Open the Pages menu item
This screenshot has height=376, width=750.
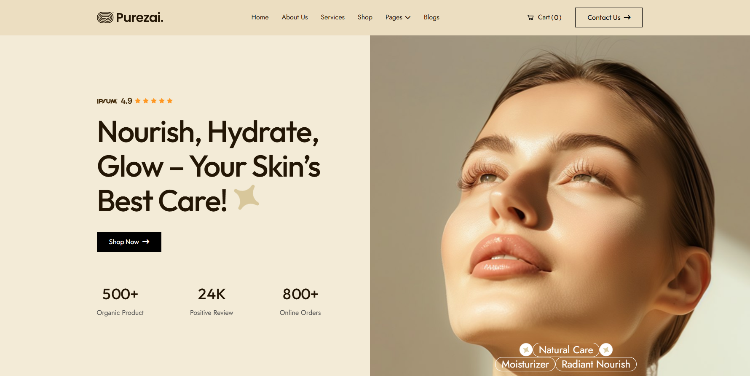(x=398, y=17)
